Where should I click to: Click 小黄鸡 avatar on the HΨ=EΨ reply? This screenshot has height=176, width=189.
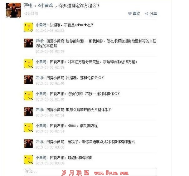point(28,27)
